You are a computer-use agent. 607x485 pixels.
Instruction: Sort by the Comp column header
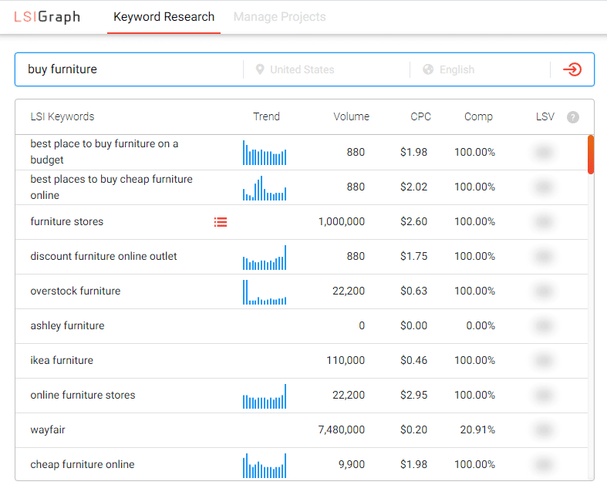[478, 116]
